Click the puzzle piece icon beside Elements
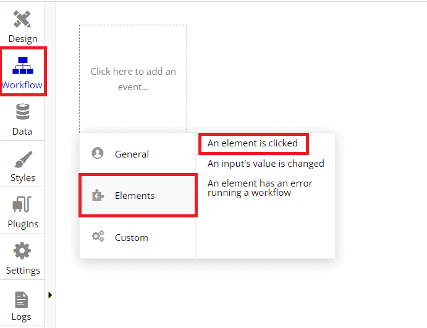 point(97,195)
